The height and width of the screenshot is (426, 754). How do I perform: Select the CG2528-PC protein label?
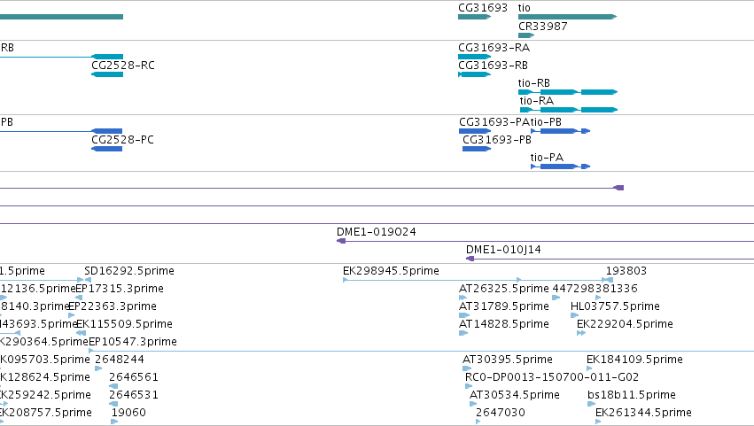click(x=122, y=140)
